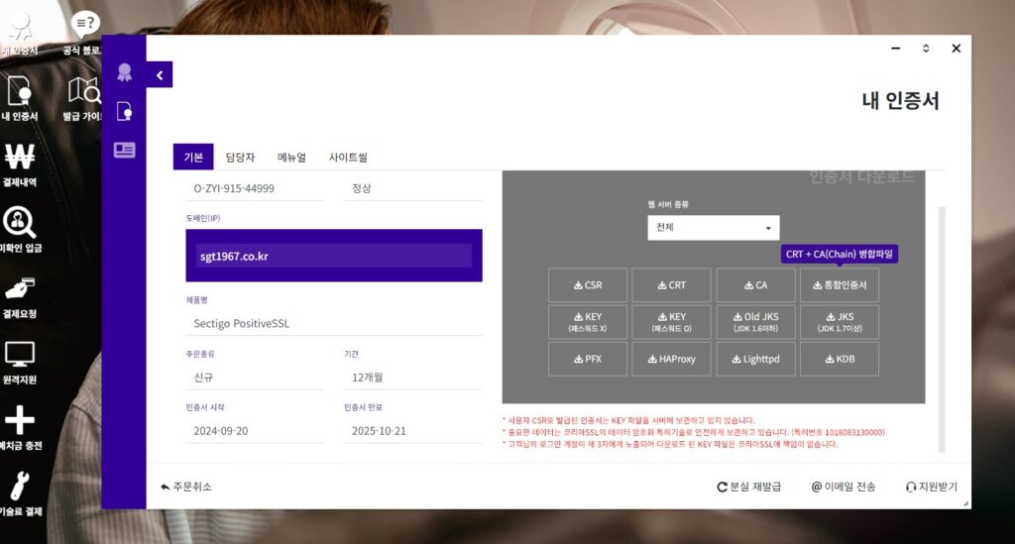Download the PFX certificate
This screenshot has height=544, width=1015.
point(588,359)
